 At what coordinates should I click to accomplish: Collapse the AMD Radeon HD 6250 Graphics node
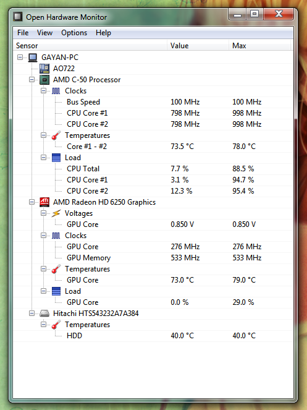pyautogui.click(x=32, y=202)
